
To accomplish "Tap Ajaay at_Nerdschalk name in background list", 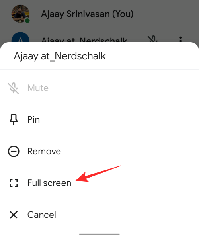I will click(x=84, y=40).
